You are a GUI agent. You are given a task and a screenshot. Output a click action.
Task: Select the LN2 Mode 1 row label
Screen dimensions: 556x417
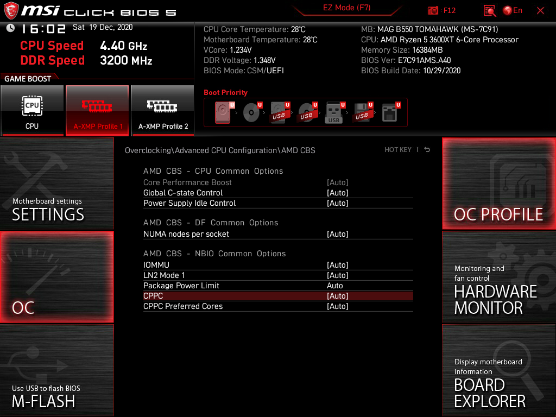(x=164, y=275)
